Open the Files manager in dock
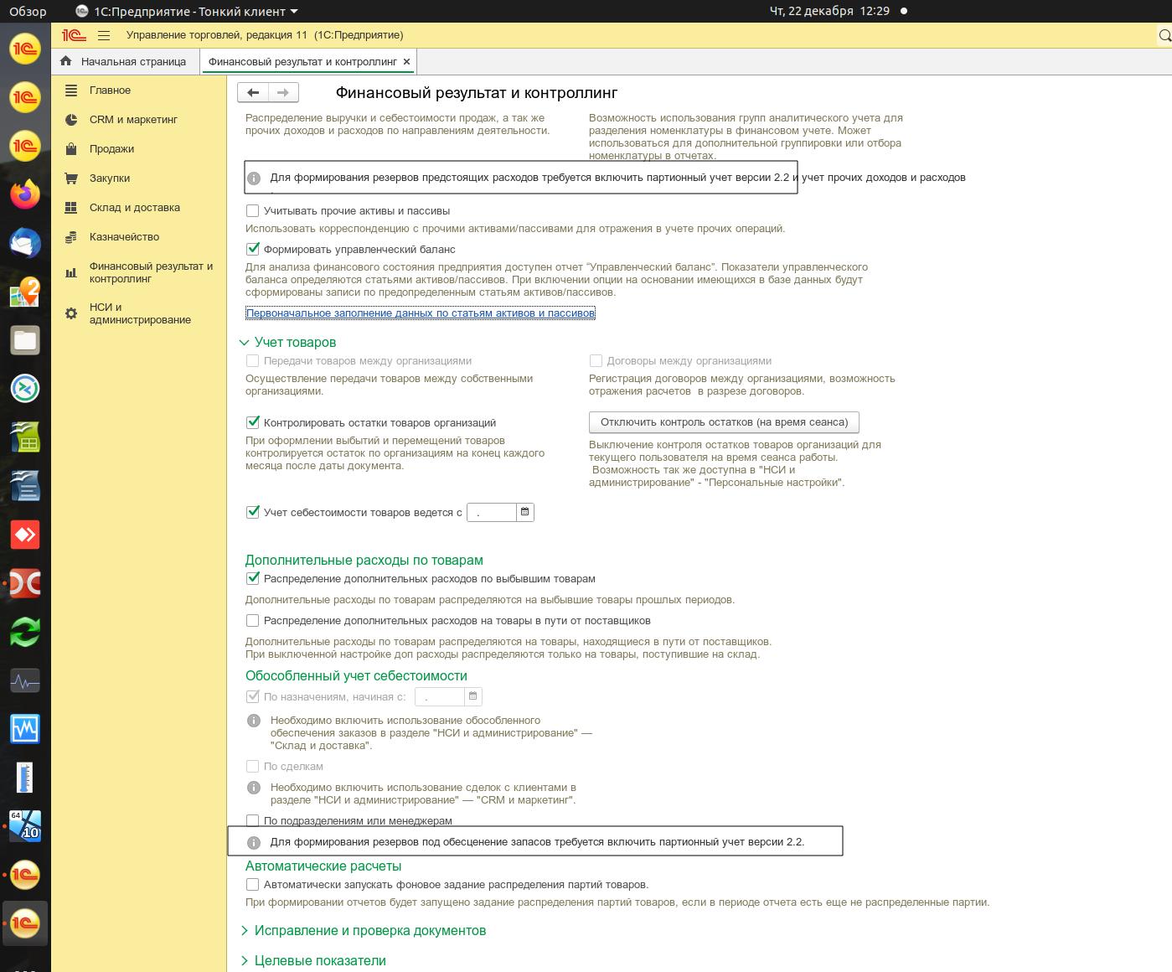 pos(25,340)
